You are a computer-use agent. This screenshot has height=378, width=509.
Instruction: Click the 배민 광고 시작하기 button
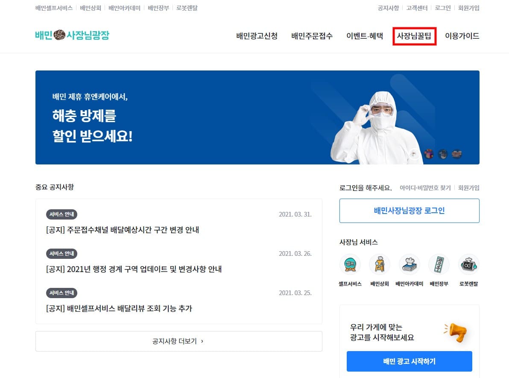(410, 361)
